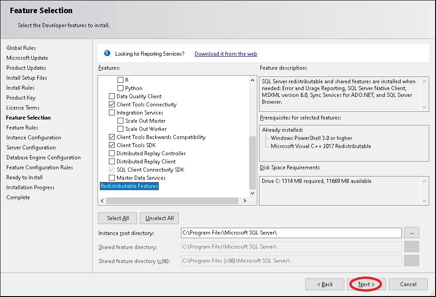Select the Microsoft Update step

click(x=27, y=58)
